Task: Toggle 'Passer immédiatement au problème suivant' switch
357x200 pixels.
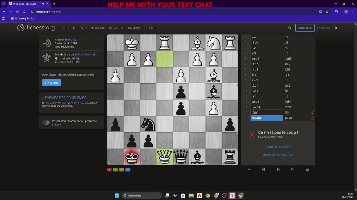Action: click(x=46, y=123)
